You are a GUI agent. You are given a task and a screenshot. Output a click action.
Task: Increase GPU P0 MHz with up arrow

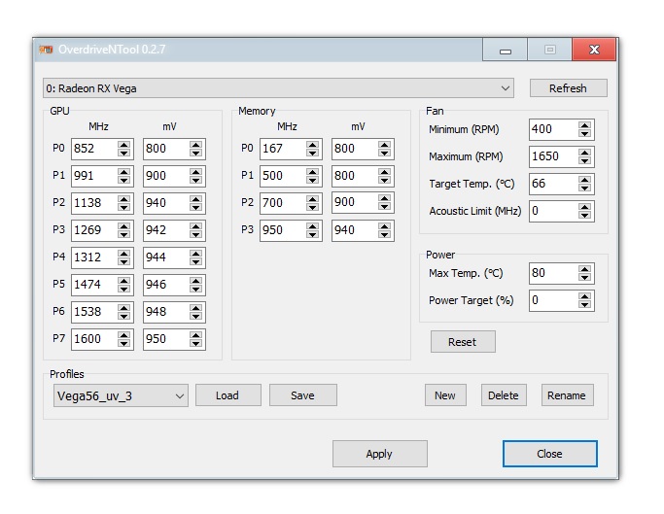point(124,145)
